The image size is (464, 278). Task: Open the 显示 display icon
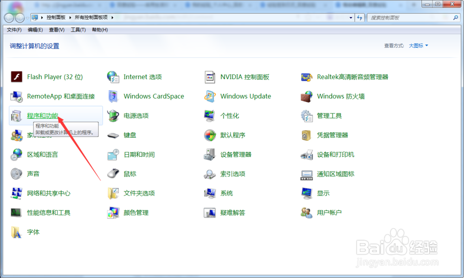click(x=306, y=193)
